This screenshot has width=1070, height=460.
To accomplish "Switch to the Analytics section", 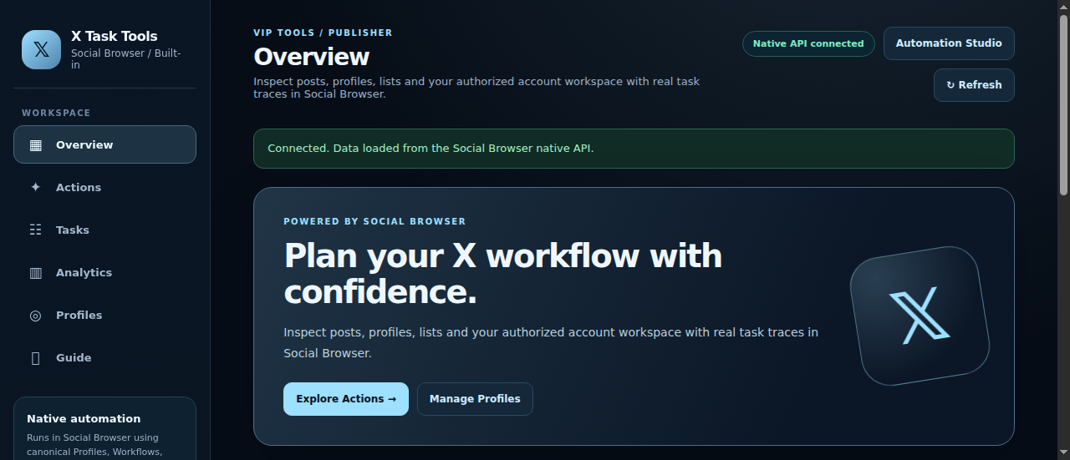I will click(x=104, y=272).
